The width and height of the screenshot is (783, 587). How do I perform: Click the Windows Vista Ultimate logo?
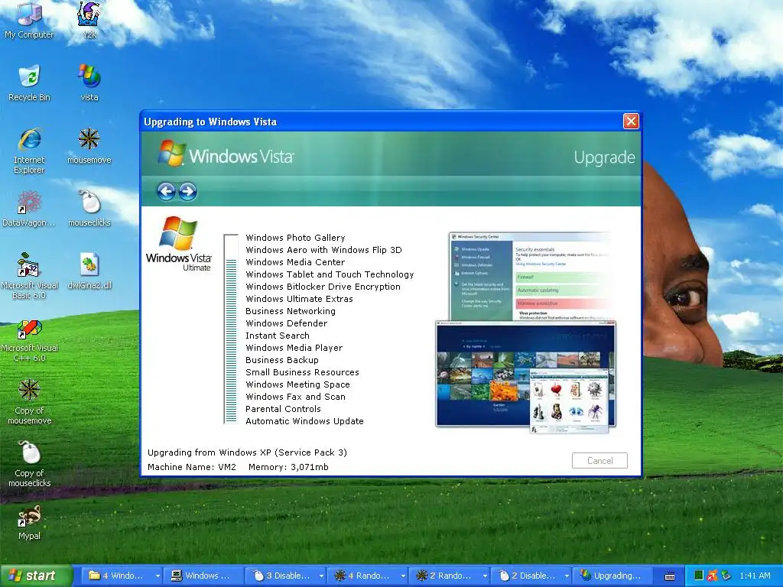tap(178, 243)
